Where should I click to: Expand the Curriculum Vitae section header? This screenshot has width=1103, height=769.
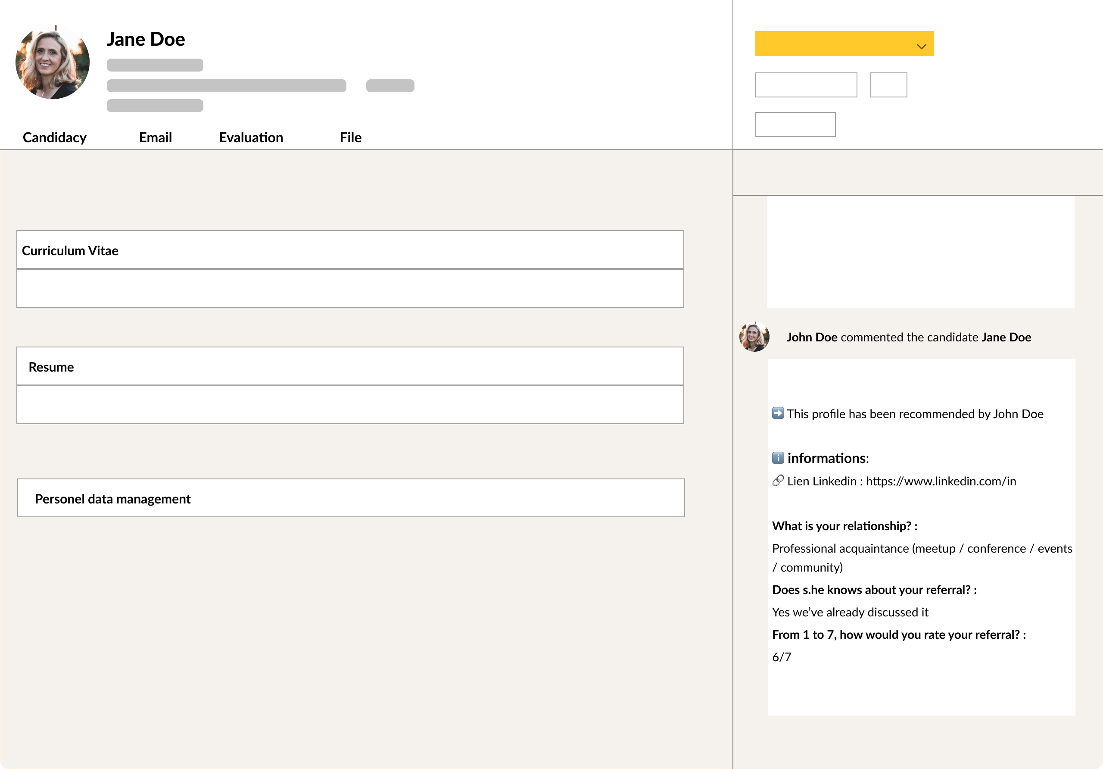pos(350,250)
